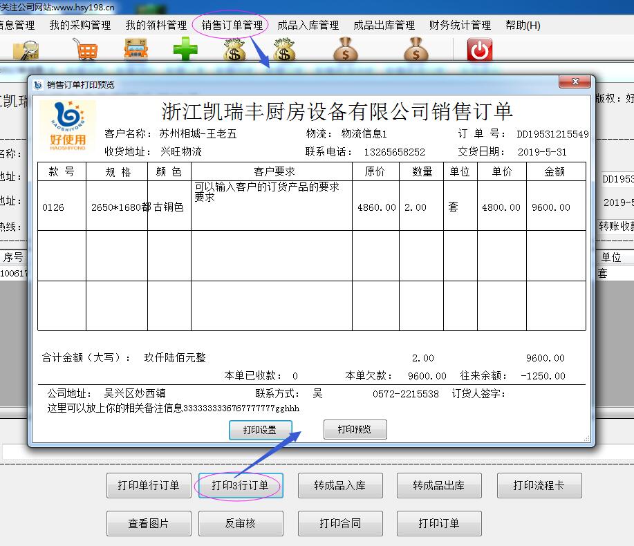The width and height of the screenshot is (634, 546).
Task: Click the 款号 column header
Action: point(62,172)
